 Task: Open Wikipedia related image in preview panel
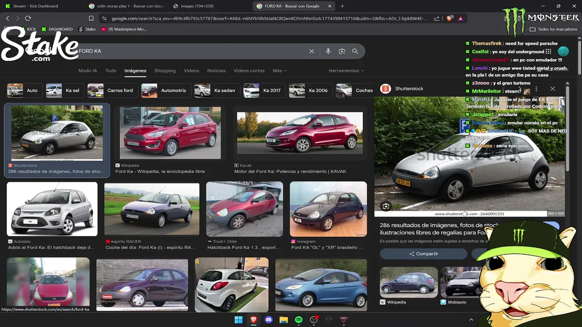point(409,282)
